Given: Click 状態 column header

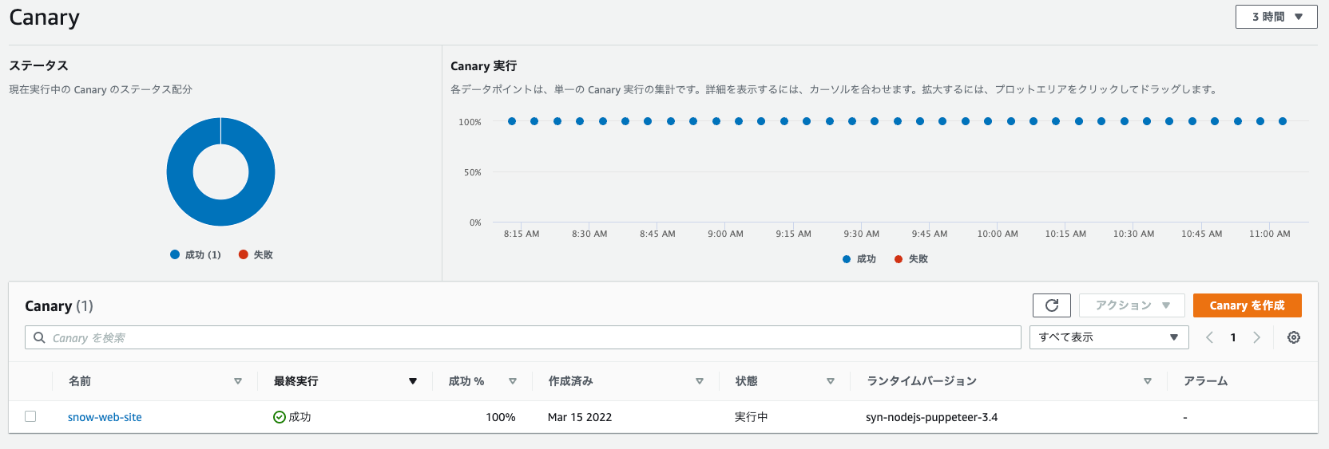Looking at the screenshot, I should (x=747, y=381).
